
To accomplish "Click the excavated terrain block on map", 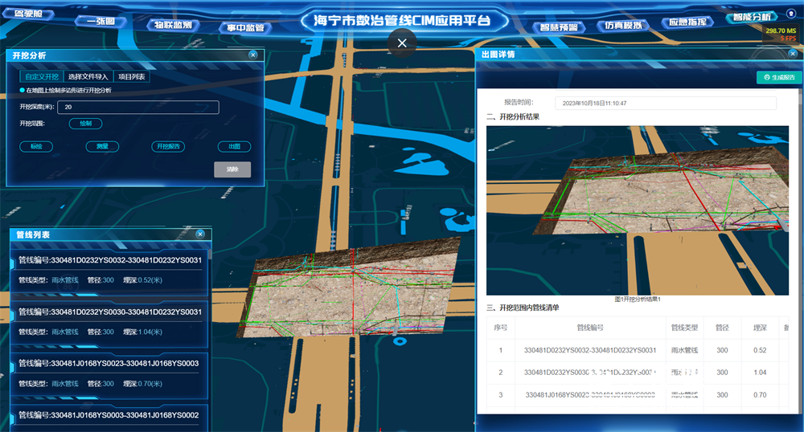I will tap(349, 289).
